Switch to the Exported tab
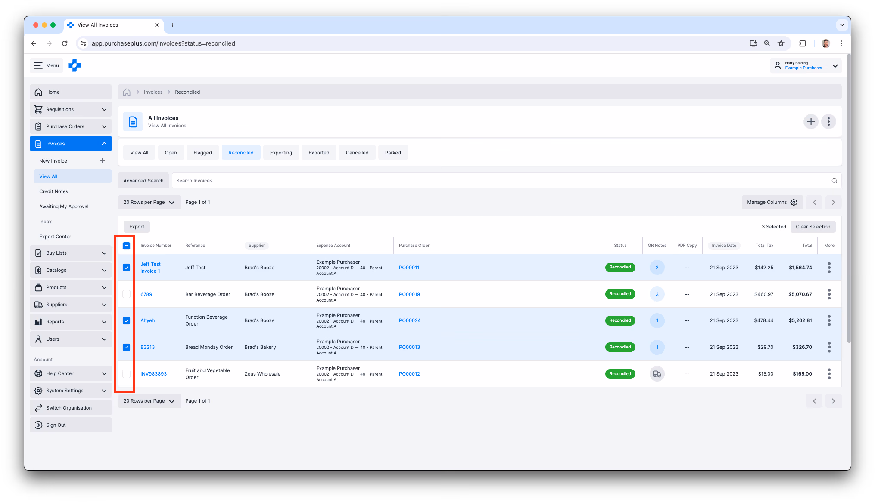 click(x=319, y=153)
